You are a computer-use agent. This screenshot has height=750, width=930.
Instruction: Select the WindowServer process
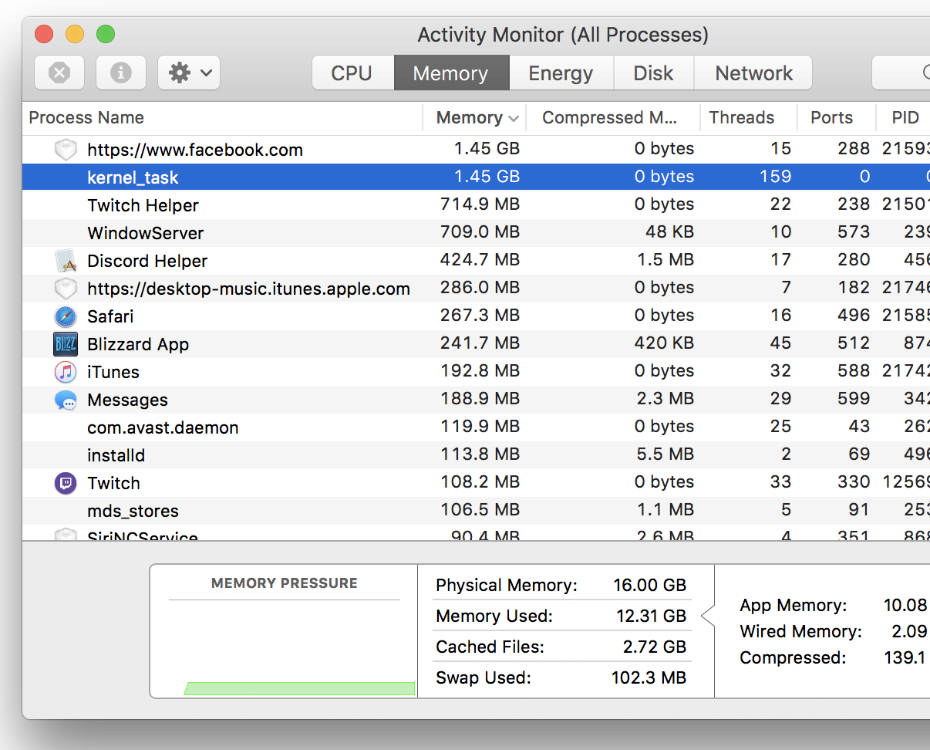(146, 233)
